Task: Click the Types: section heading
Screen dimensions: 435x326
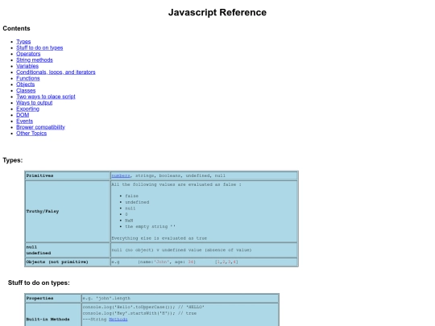Action: [13, 160]
